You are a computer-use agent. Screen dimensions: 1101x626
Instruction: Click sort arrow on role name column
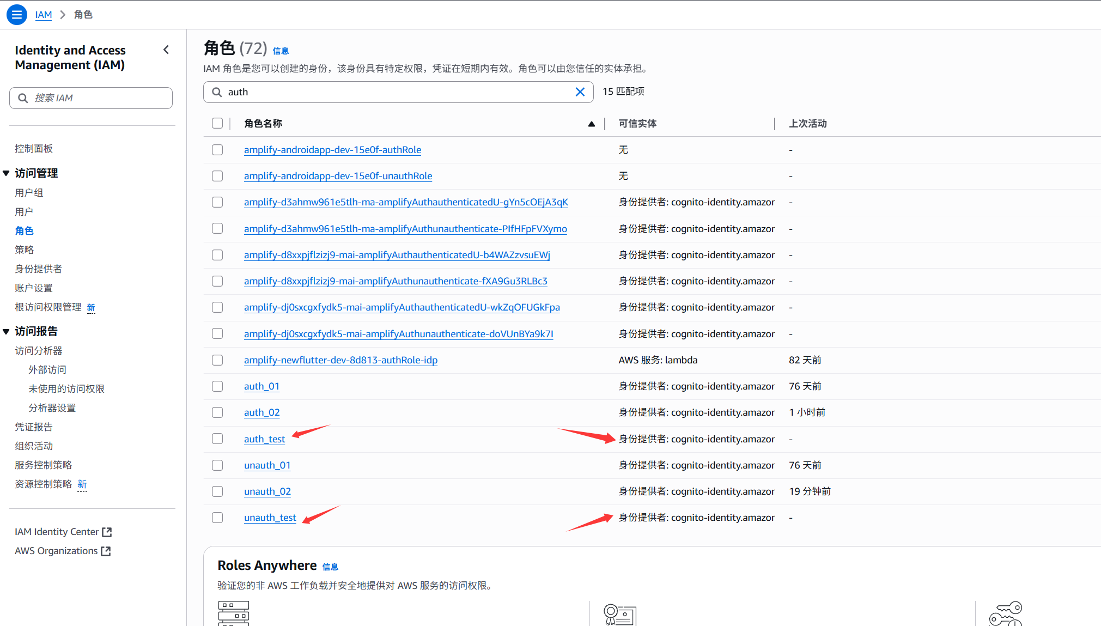point(591,124)
